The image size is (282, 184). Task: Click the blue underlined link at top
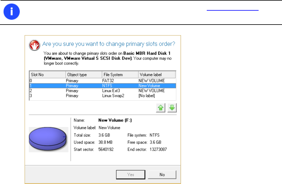pyautogui.click(x=233, y=10)
